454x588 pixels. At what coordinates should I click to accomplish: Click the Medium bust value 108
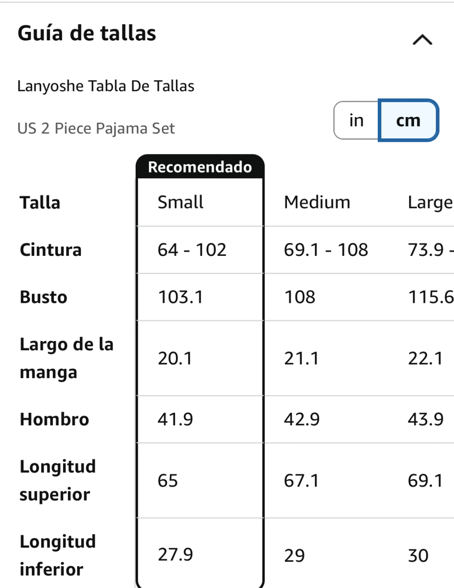coord(300,297)
